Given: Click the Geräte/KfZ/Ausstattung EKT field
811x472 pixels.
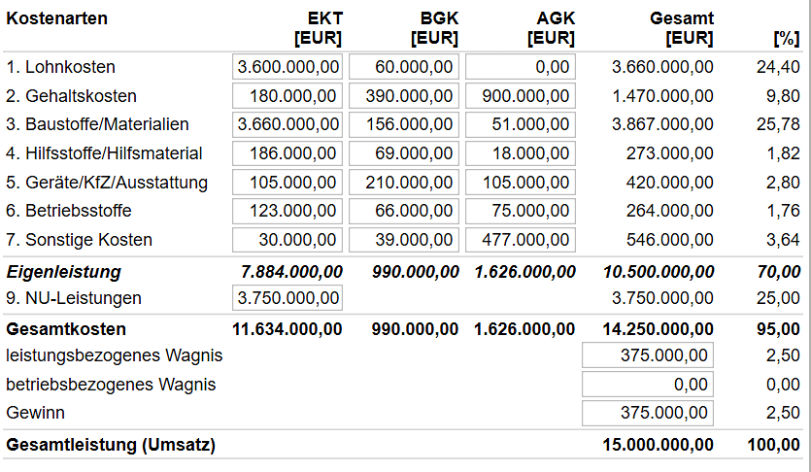Looking at the screenshot, I should [x=287, y=183].
